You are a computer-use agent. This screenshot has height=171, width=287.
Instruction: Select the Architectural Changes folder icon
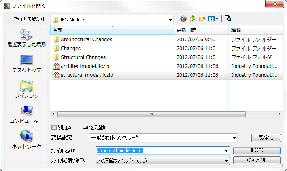[x=56, y=40]
